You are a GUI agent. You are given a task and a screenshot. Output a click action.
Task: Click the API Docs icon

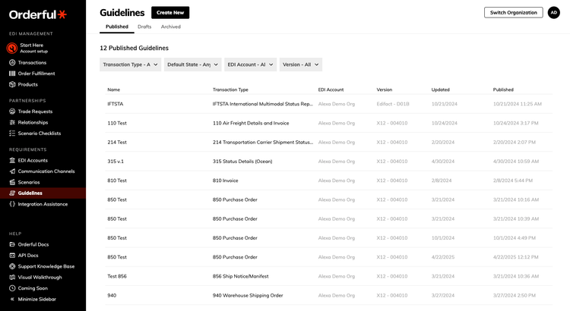coord(12,256)
